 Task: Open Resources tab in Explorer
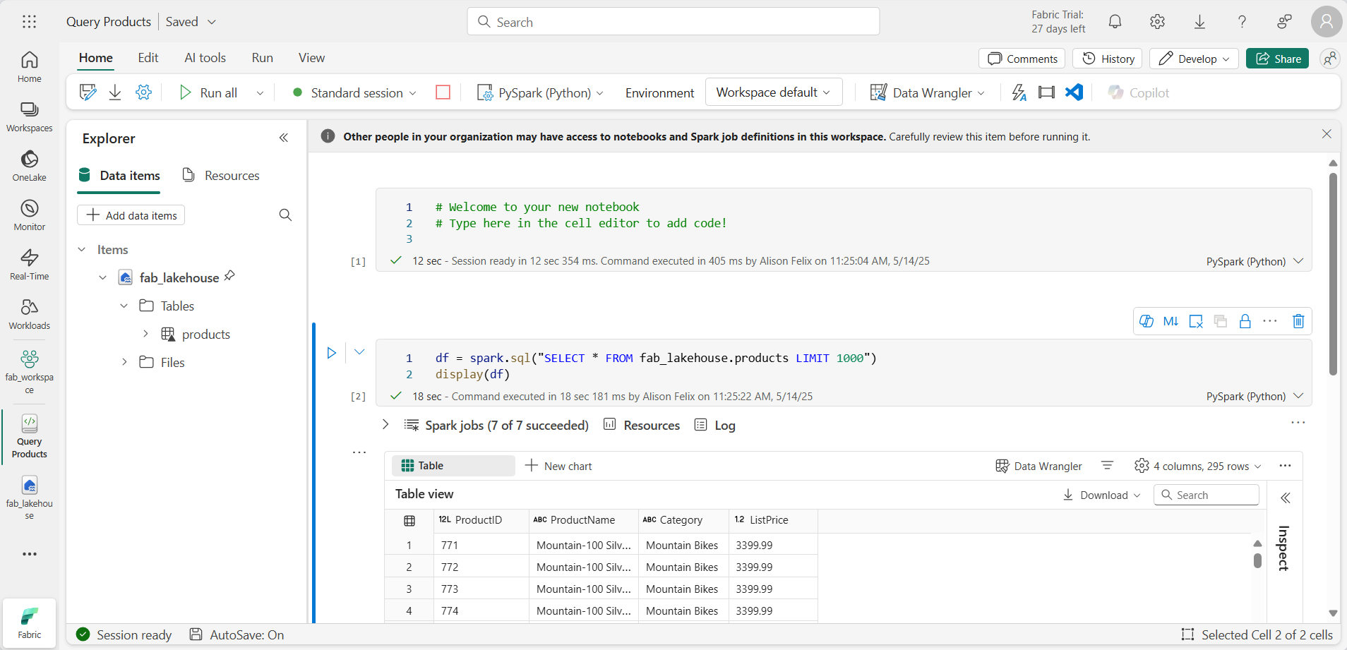[221, 175]
